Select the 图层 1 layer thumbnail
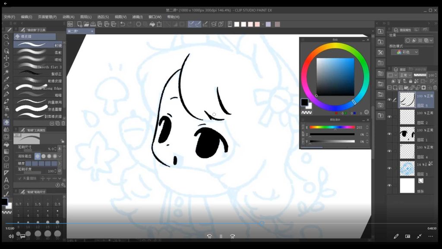This screenshot has height=249, width=442. pyautogui.click(x=407, y=134)
